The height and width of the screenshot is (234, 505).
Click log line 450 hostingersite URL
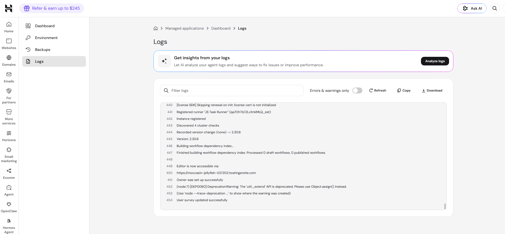[216, 173]
